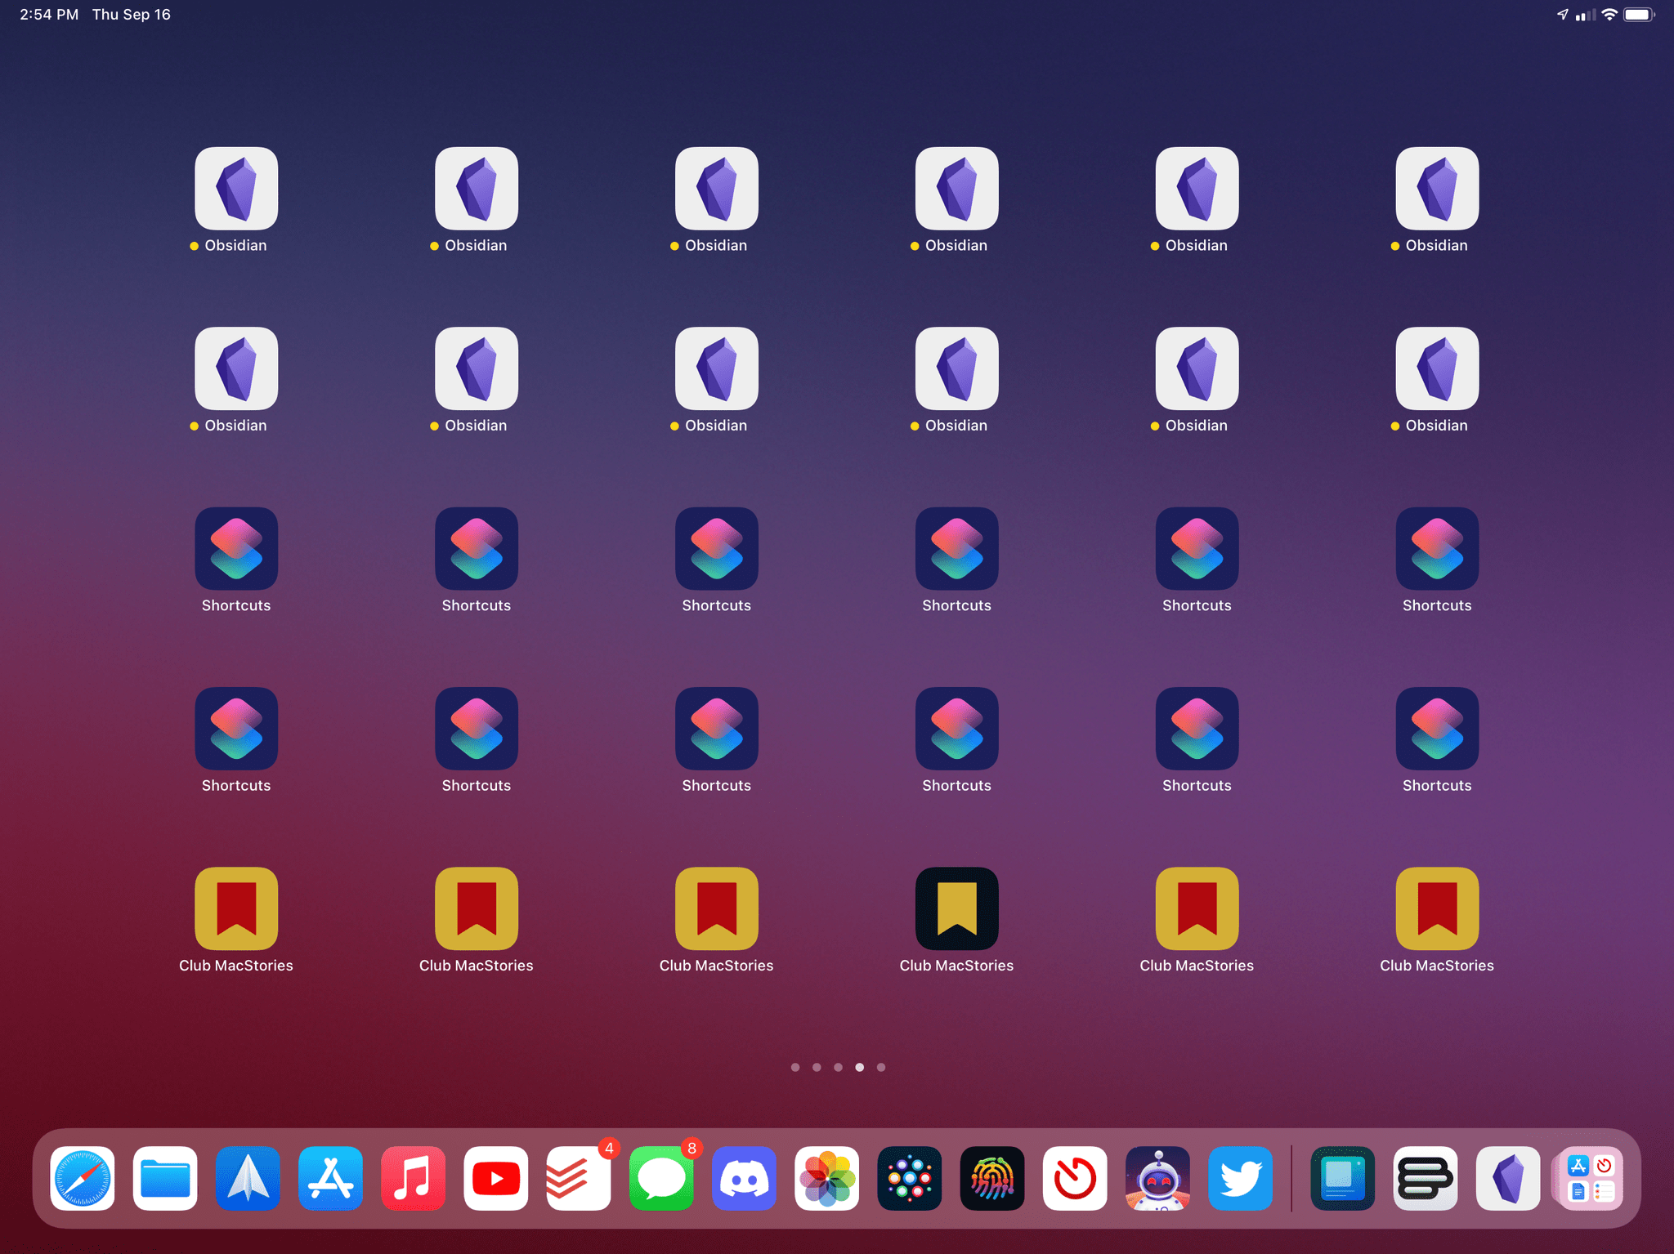Tap the highlighted current page dot
Screen dimensions: 1674x1254
point(859,1067)
